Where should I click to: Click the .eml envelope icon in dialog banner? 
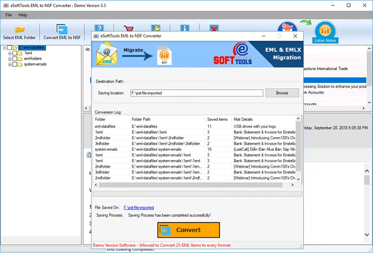107,54
